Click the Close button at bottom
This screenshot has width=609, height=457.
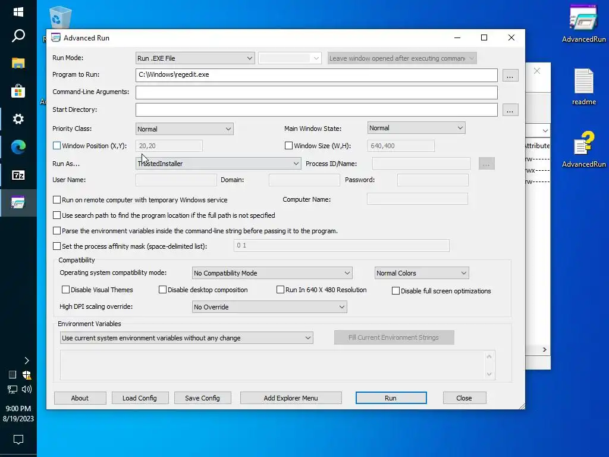[x=464, y=398]
